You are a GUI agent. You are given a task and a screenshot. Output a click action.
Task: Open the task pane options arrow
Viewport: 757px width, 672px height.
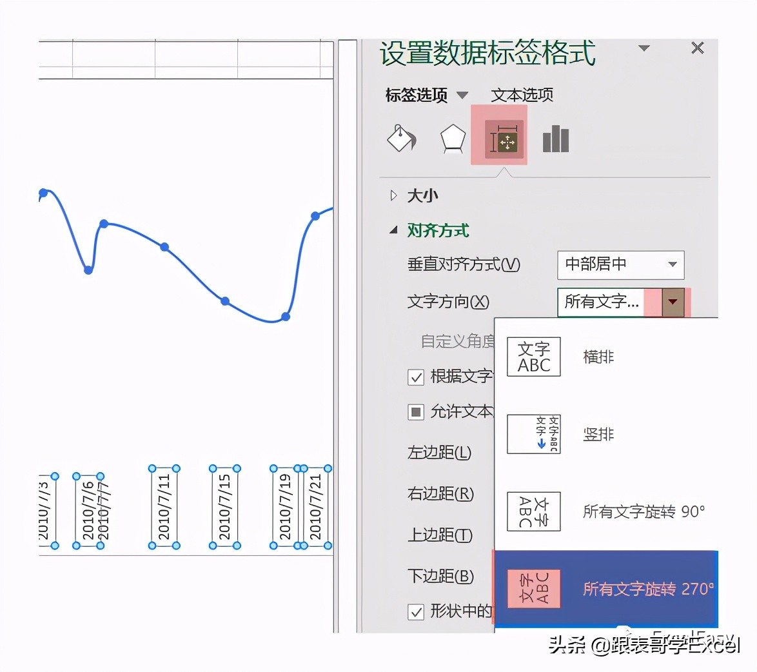point(644,48)
